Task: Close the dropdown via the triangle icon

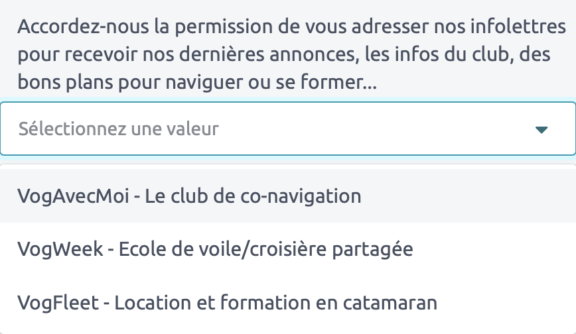Action: (541, 129)
